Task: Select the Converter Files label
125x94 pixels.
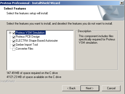Action: (x=24, y=49)
